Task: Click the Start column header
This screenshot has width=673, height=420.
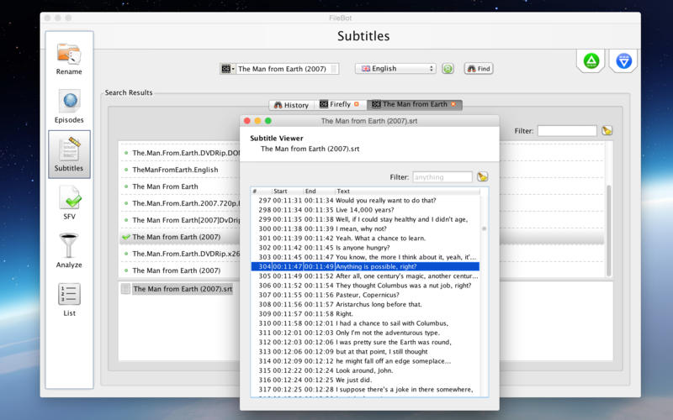Action: [288, 192]
